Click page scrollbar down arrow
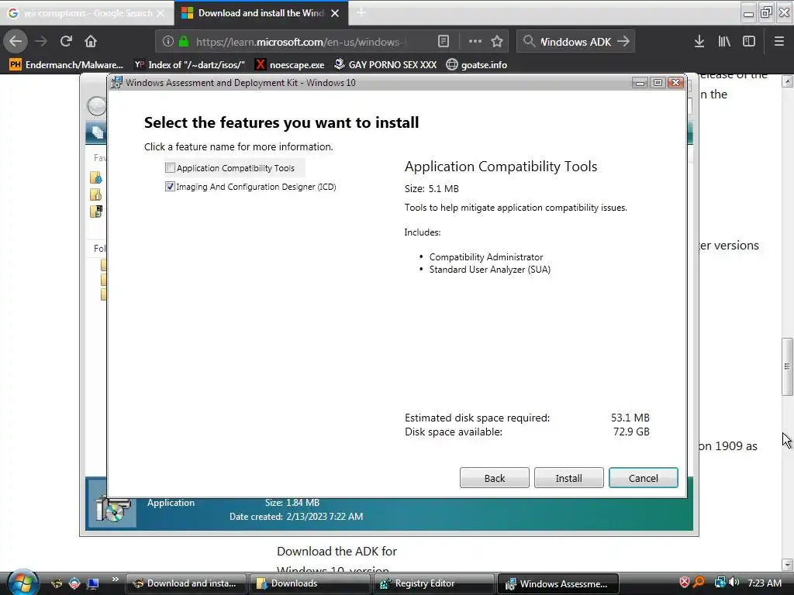Viewport: 794px width, 595px height. point(787,564)
